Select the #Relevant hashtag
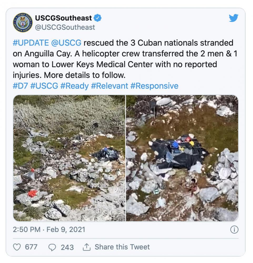253x263 pixels. click(x=110, y=86)
